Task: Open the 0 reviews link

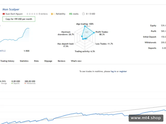Action: click(43, 14)
